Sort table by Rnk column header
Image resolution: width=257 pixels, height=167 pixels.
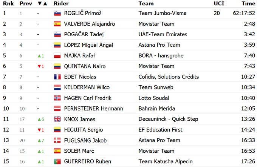pyautogui.click(x=8, y=3)
